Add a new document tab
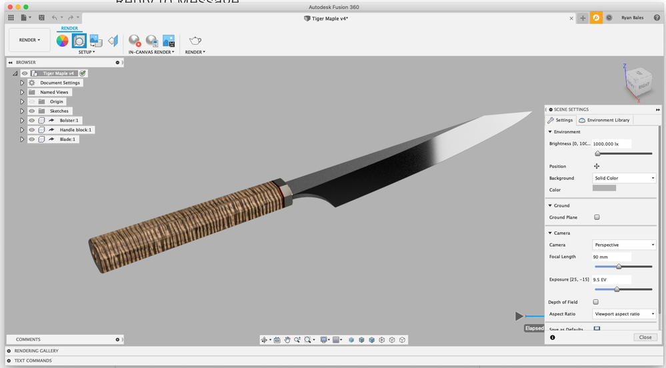This screenshot has height=368, width=666. tap(583, 18)
